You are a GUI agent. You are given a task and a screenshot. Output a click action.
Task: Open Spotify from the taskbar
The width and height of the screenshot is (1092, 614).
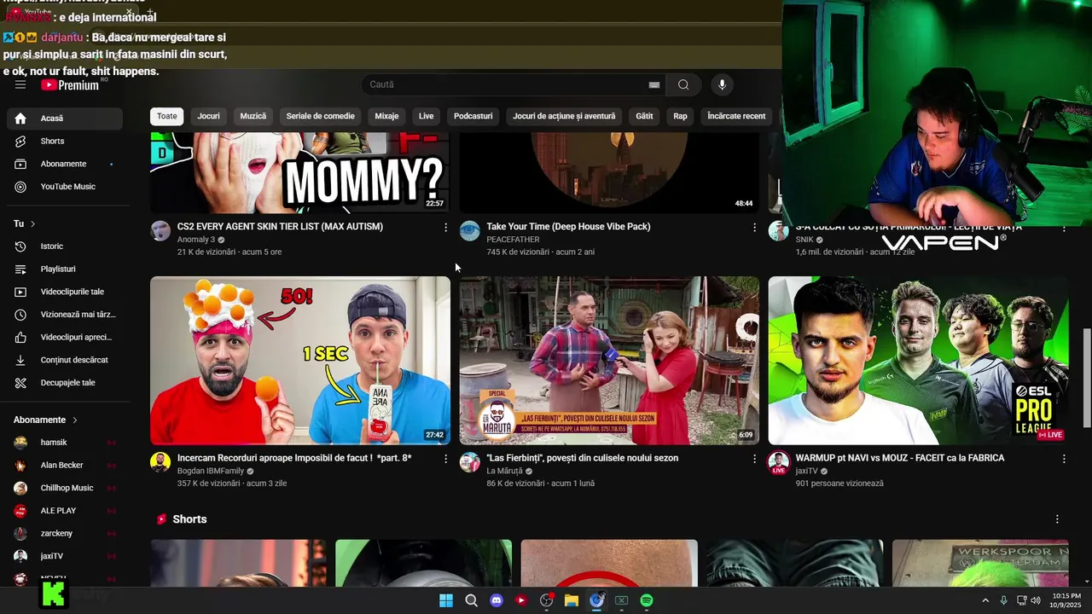point(647,600)
